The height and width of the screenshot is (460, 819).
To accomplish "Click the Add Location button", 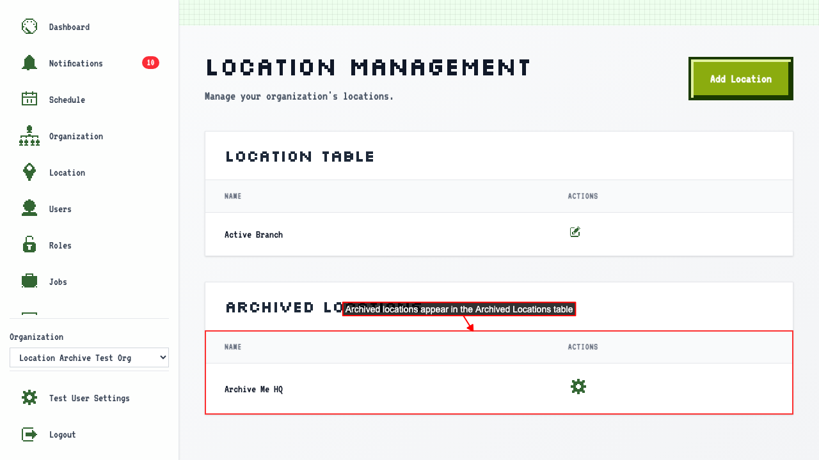I will pyautogui.click(x=741, y=79).
